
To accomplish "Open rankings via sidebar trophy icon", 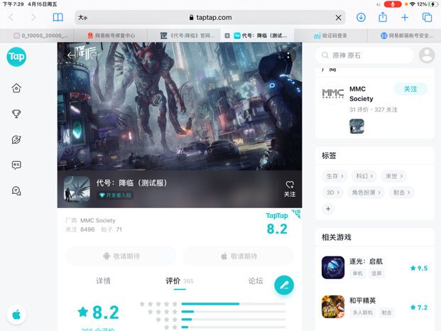I will pyautogui.click(x=16, y=114).
